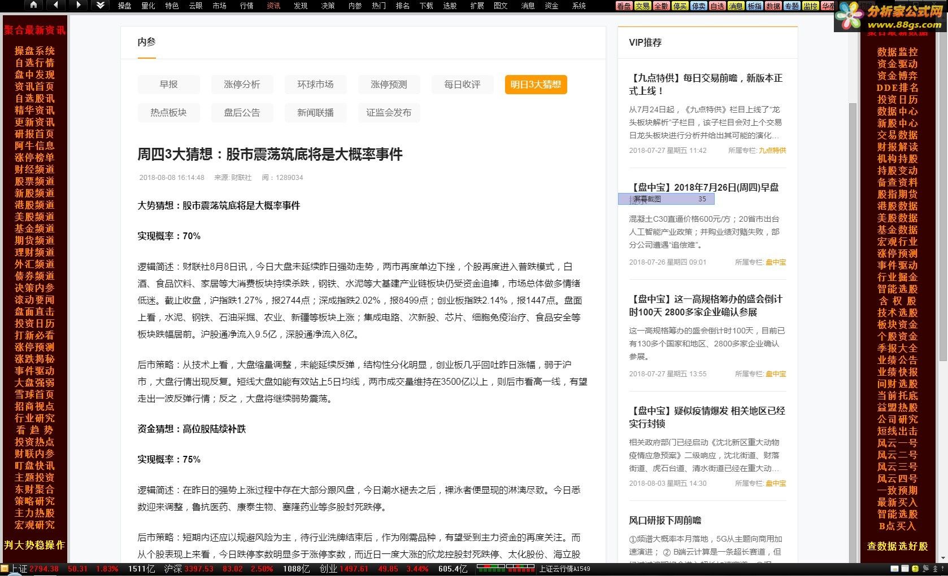The width and height of the screenshot is (948, 576).
Task: Open the 倒计时100天 盘中宝 article
Action: click(x=706, y=306)
